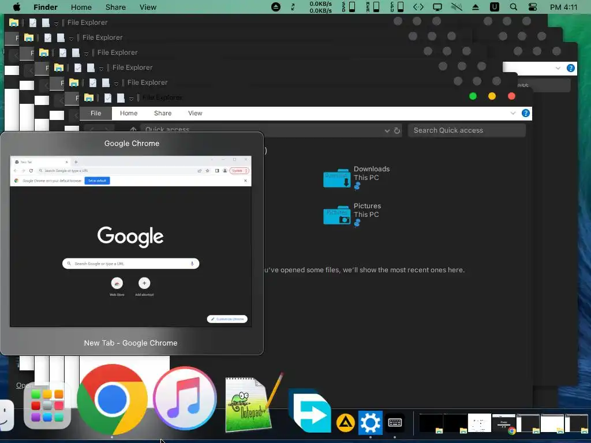Expand ribbon chevron in the background File Explorer window
The width and height of the screenshot is (591, 443).
[x=558, y=68]
